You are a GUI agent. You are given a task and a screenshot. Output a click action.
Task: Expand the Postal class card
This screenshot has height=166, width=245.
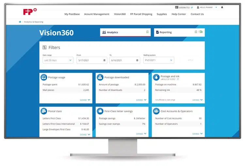85,134
